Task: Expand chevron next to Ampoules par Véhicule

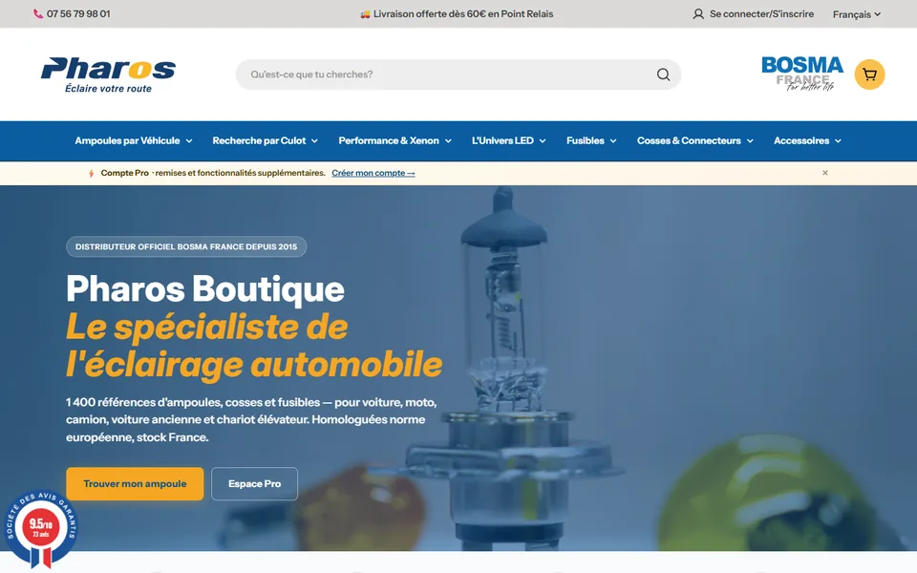Action: click(189, 141)
